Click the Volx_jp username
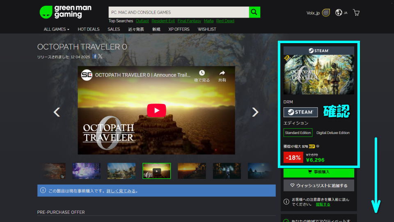394x222 pixels. coord(313,13)
